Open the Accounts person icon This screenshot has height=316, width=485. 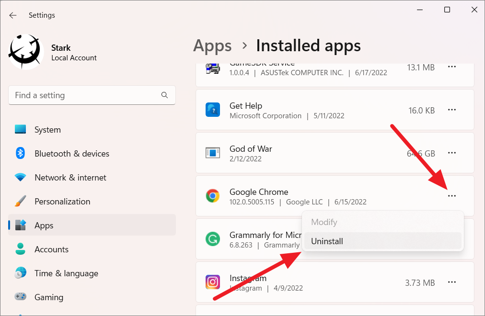coord(21,249)
